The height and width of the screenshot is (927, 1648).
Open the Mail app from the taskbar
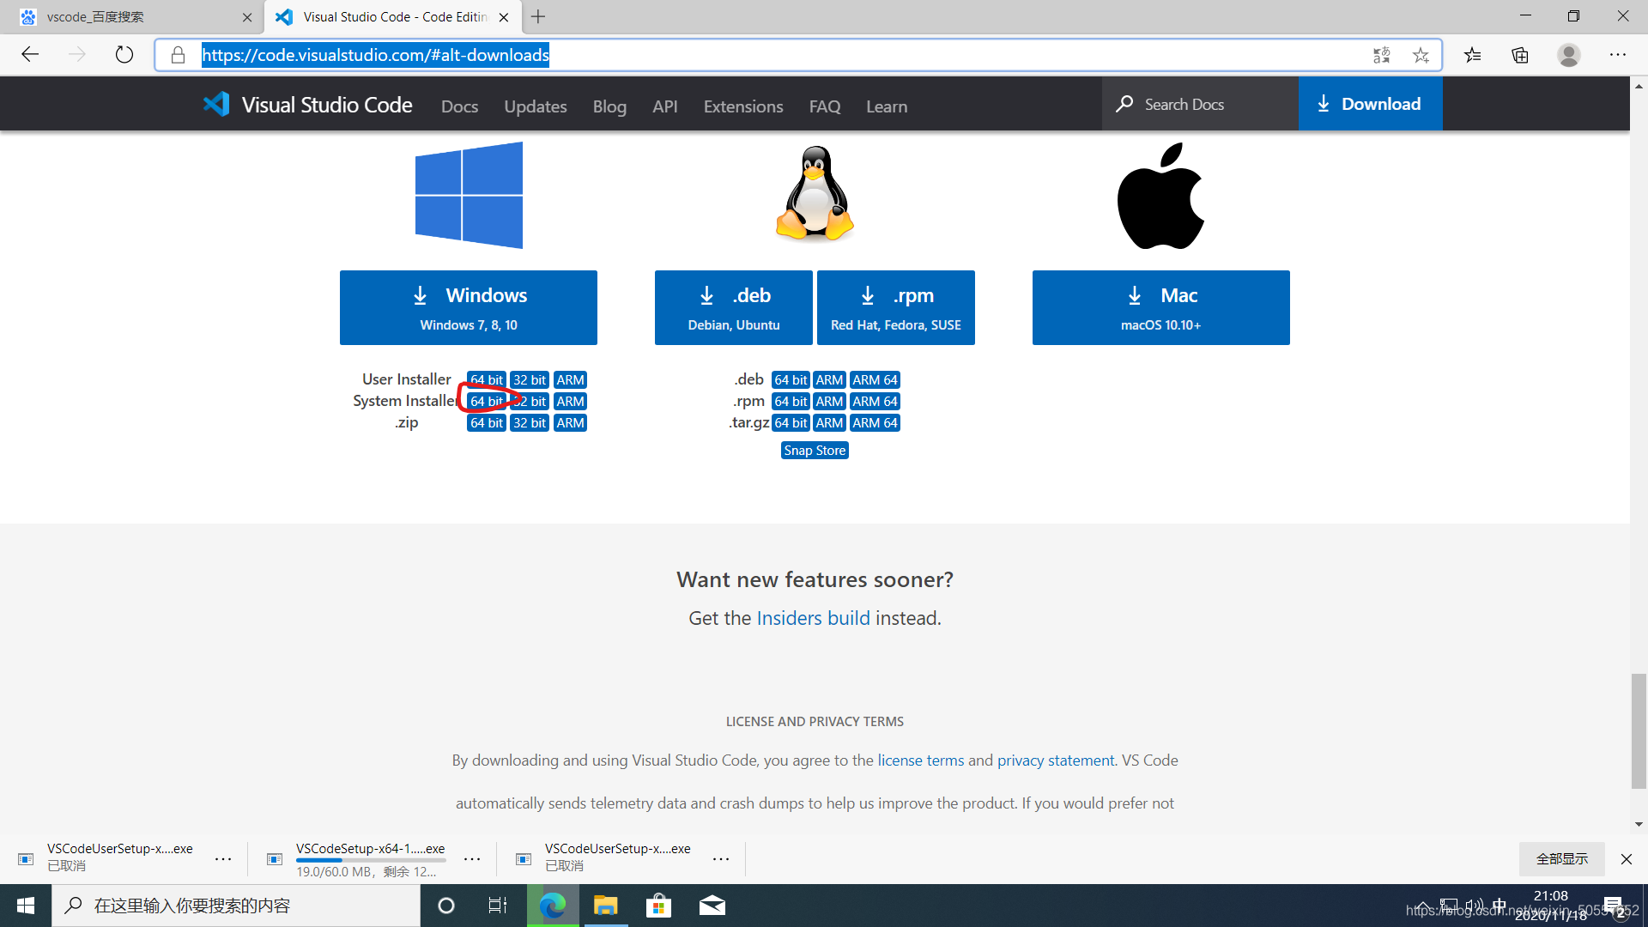coord(712,906)
